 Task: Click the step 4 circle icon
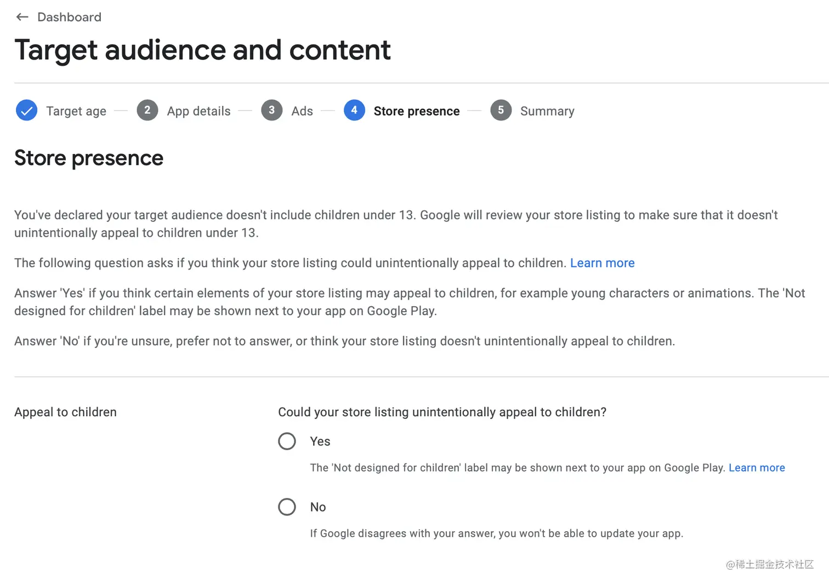pyautogui.click(x=354, y=111)
